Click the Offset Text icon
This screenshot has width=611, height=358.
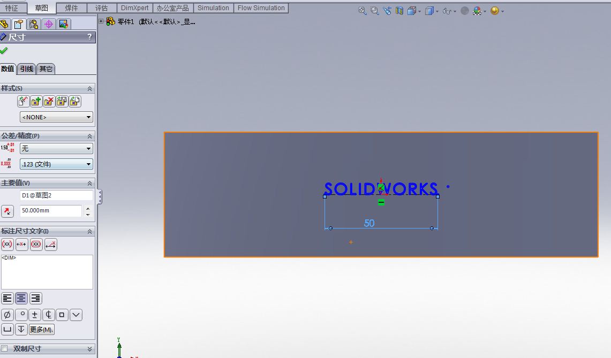[51, 244]
